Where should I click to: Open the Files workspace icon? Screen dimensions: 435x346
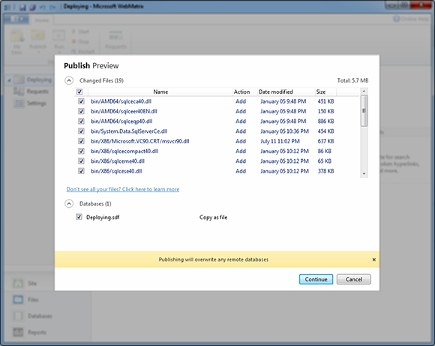[x=18, y=299]
